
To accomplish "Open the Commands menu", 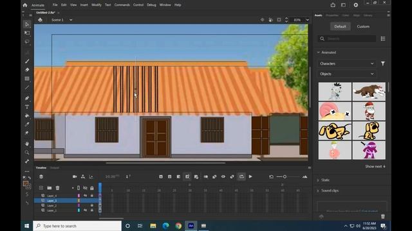I will 122,5.
